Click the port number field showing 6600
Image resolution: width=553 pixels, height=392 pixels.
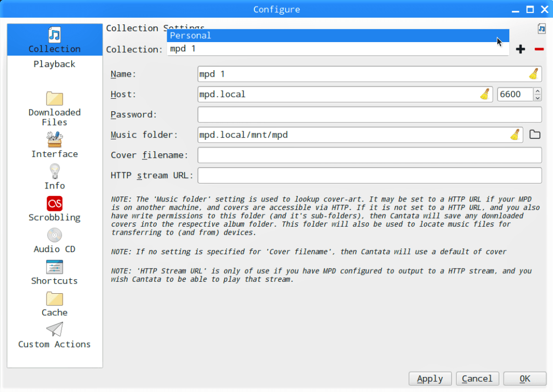pos(515,94)
